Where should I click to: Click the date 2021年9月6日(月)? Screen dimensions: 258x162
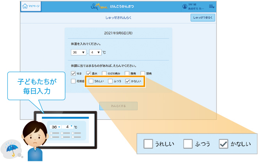tap(118, 33)
